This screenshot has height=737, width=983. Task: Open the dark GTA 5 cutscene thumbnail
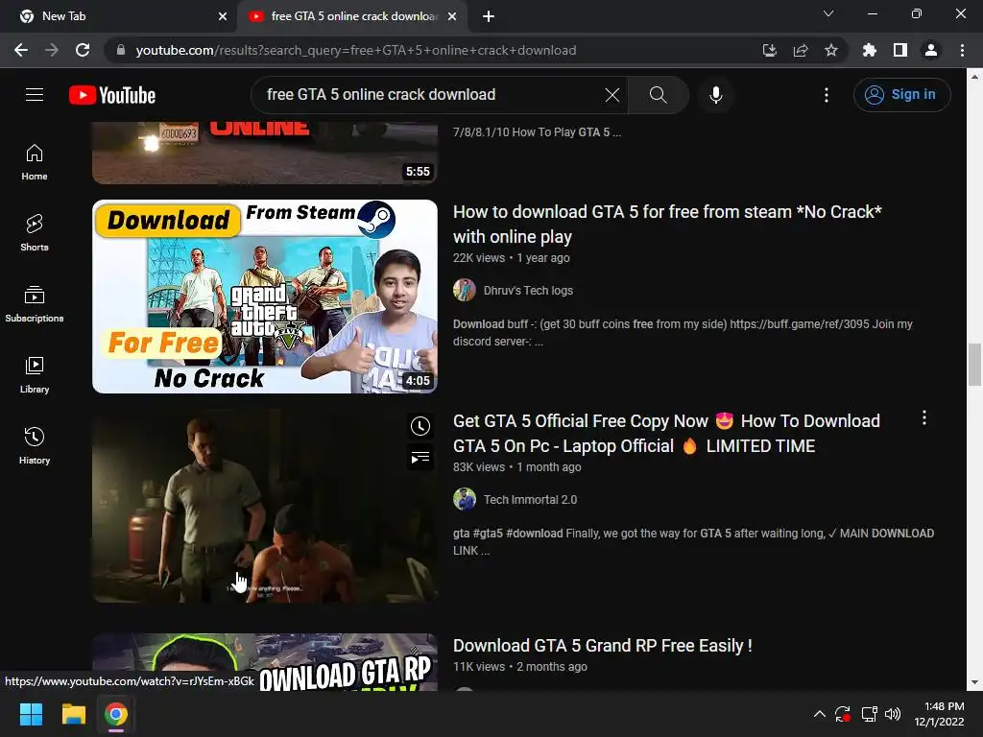tap(265, 506)
